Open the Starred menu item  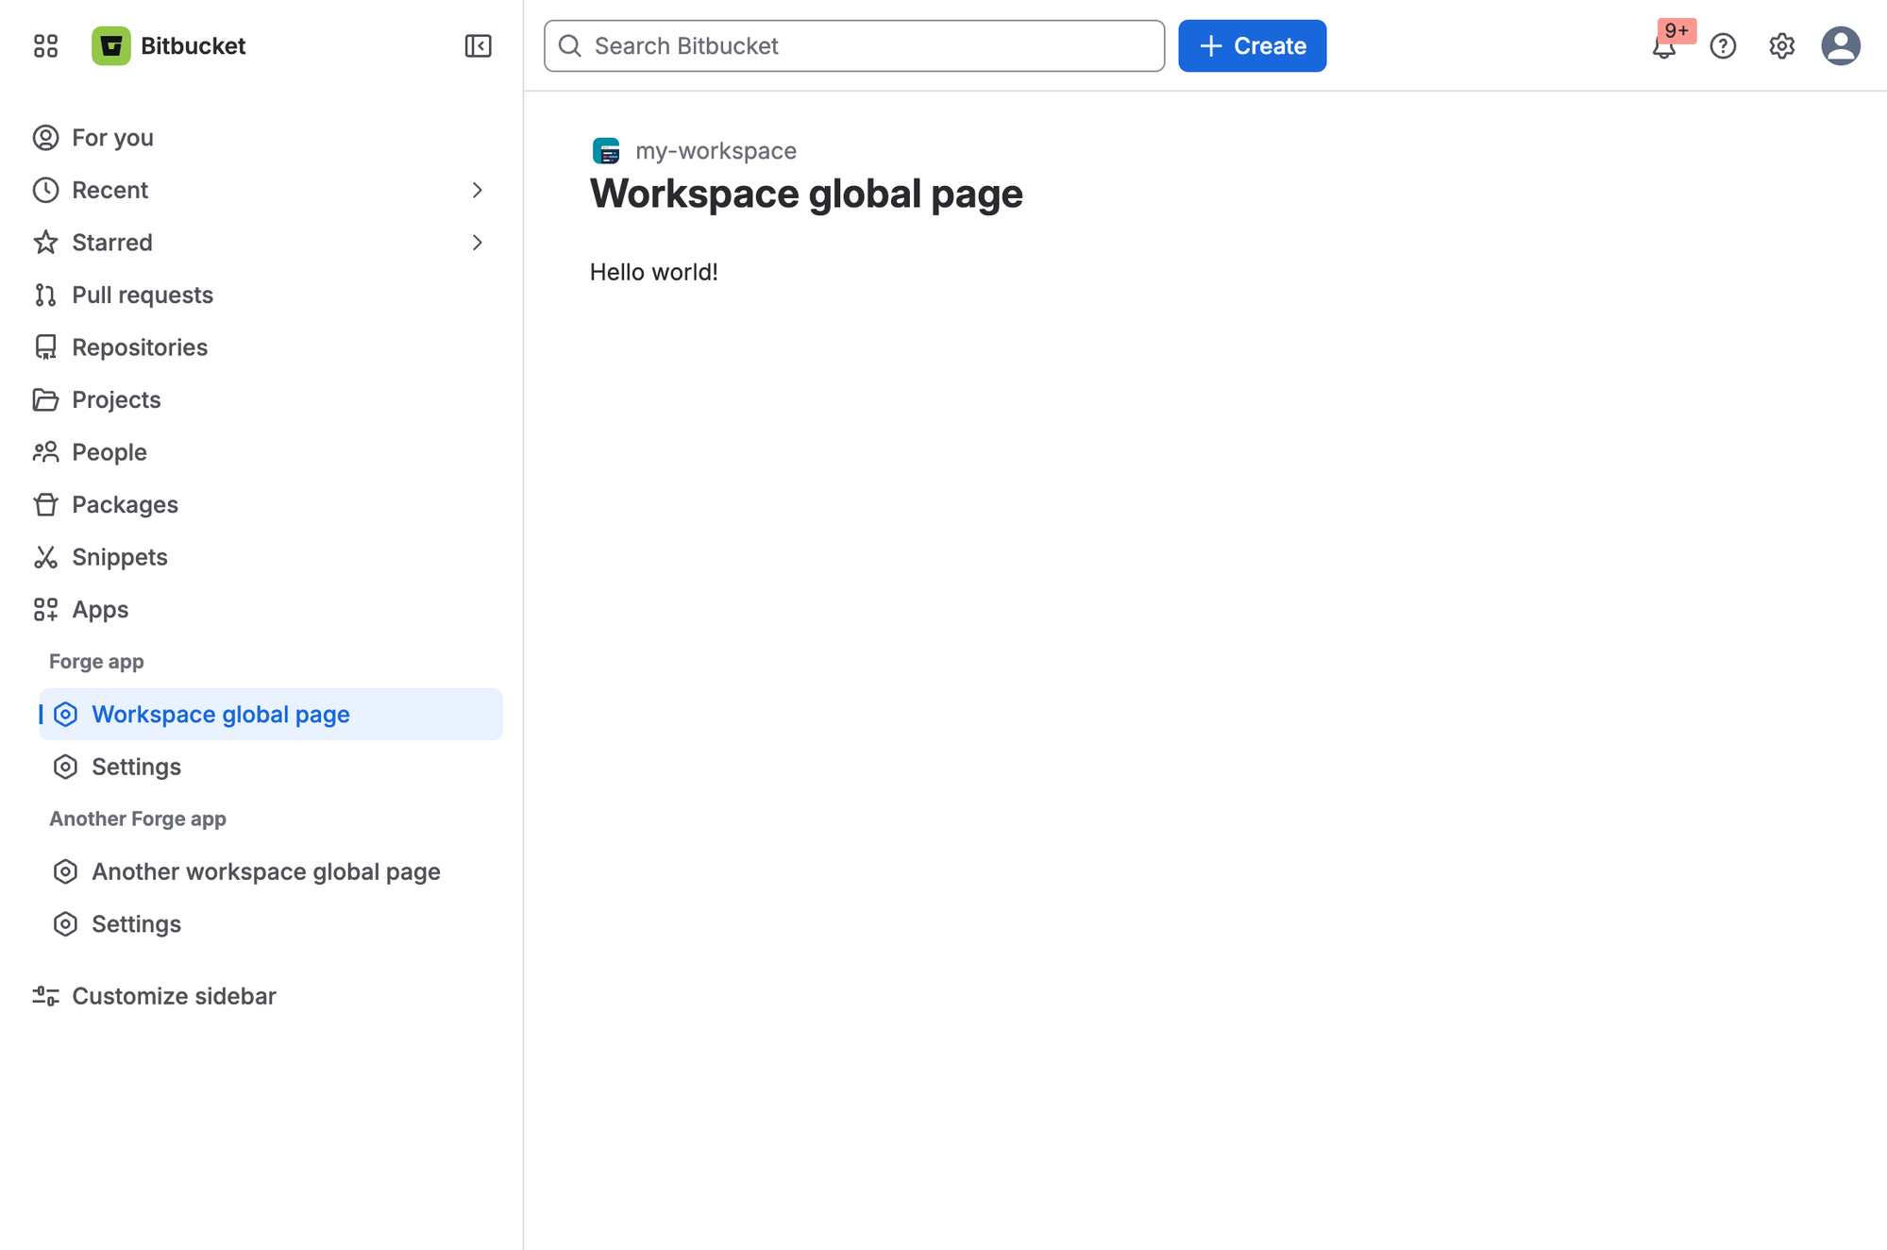click(261, 242)
